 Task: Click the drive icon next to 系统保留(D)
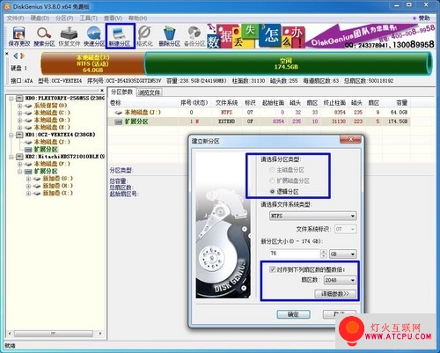(28, 106)
